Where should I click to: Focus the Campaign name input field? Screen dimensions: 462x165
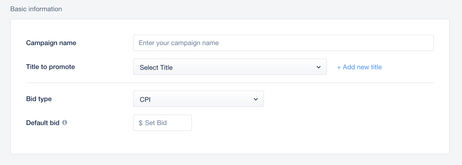tap(283, 43)
